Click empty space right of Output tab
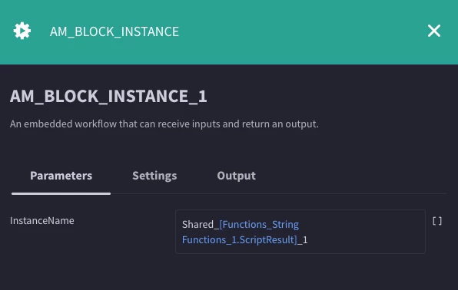458x290 pixels. [350, 176]
